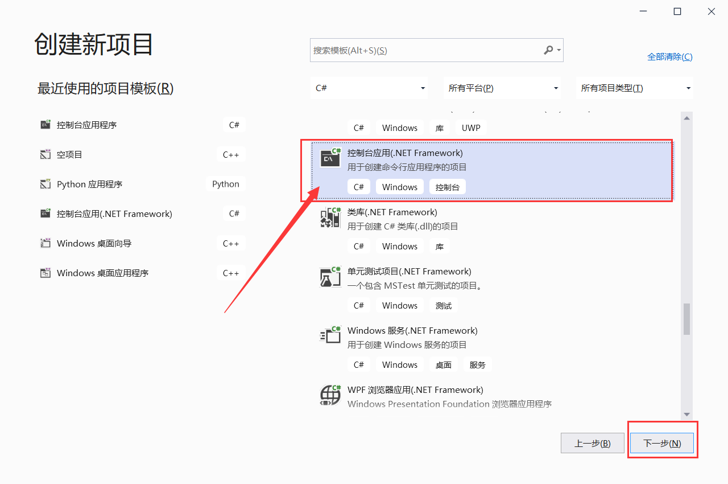Click the highlighted 控制台应用(.NET Framework) title

[405, 153]
